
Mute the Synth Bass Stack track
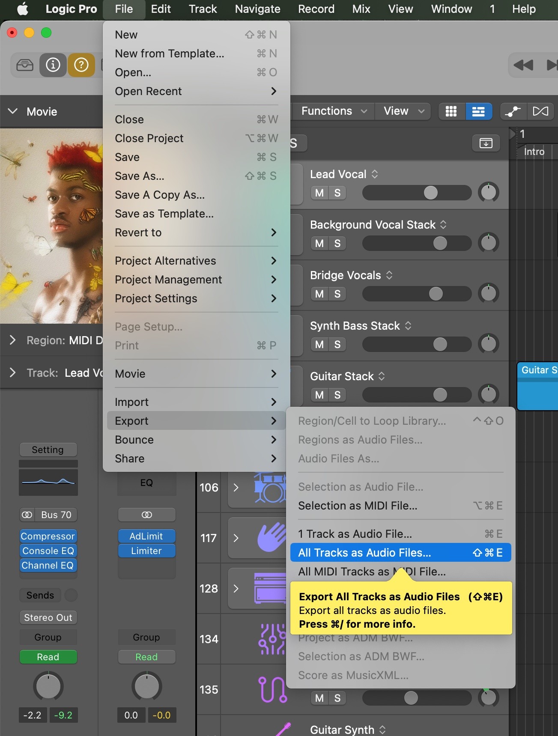coord(319,345)
